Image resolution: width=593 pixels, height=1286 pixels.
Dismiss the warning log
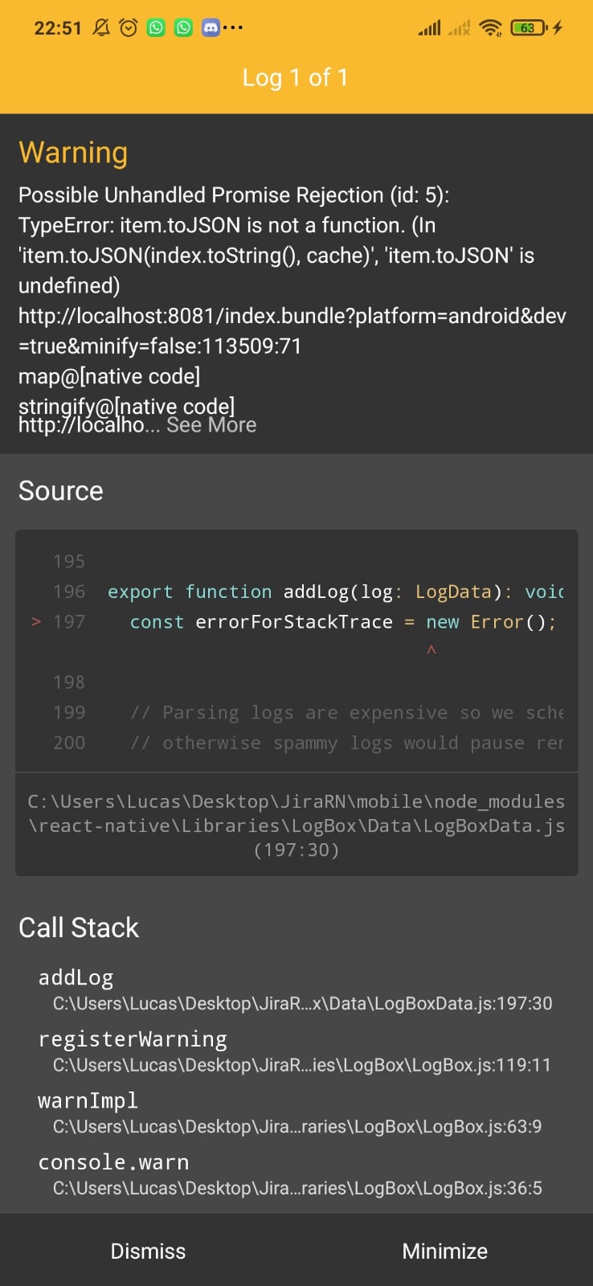pos(148,1251)
